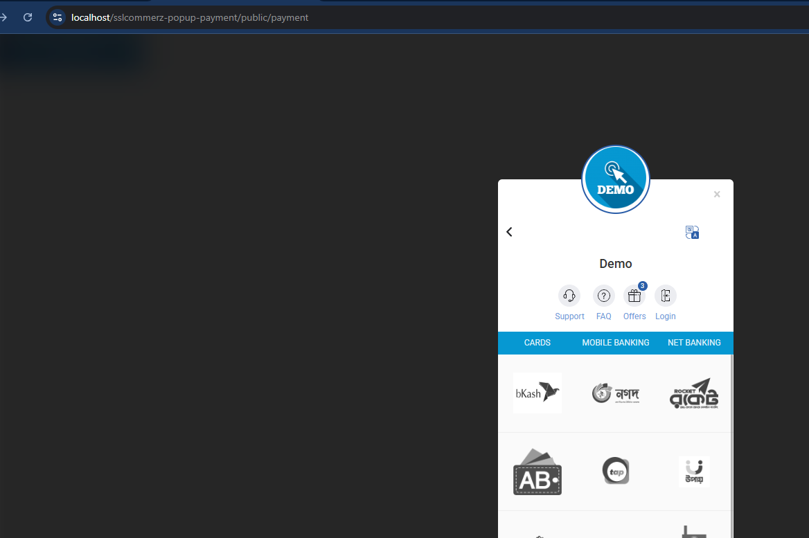This screenshot has width=809, height=538.
Task: Select Upay payment option
Action: click(x=694, y=472)
